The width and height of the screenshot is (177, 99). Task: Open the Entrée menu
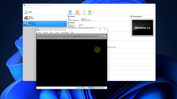[x=57, y=32]
